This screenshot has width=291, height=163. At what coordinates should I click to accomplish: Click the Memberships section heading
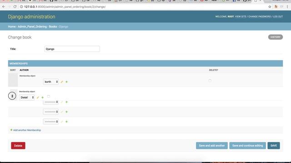coord(19,63)
